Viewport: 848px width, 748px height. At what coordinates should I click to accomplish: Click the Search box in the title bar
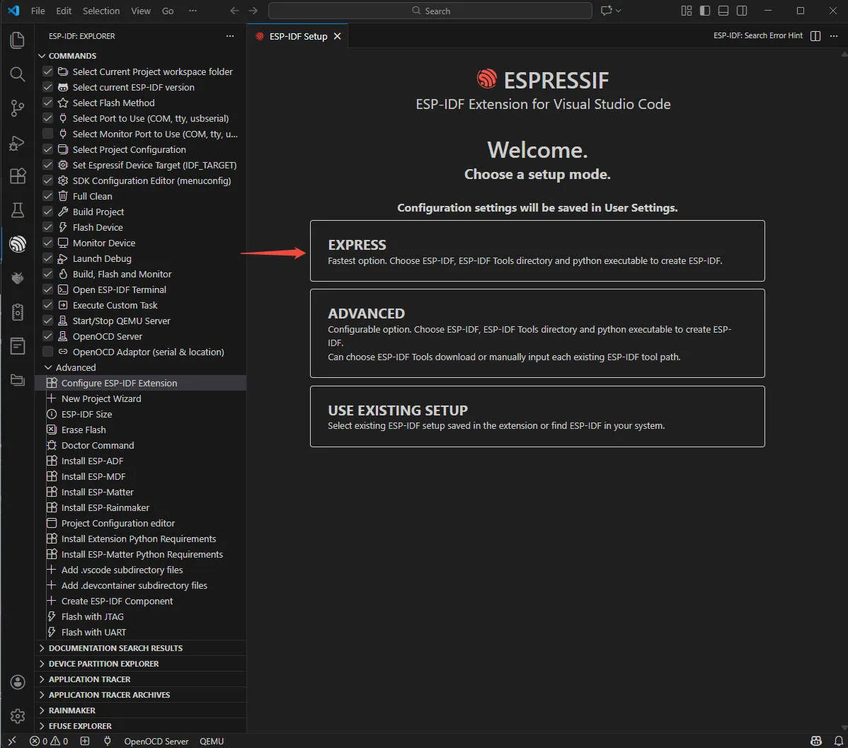click(429, 11)
